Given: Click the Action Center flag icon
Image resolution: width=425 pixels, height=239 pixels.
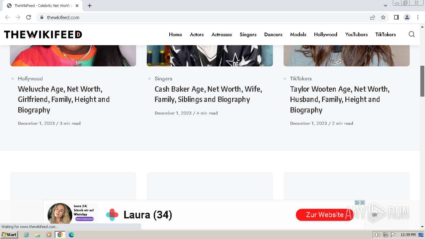Looking at the screenshot, I should tap(393, 235).
